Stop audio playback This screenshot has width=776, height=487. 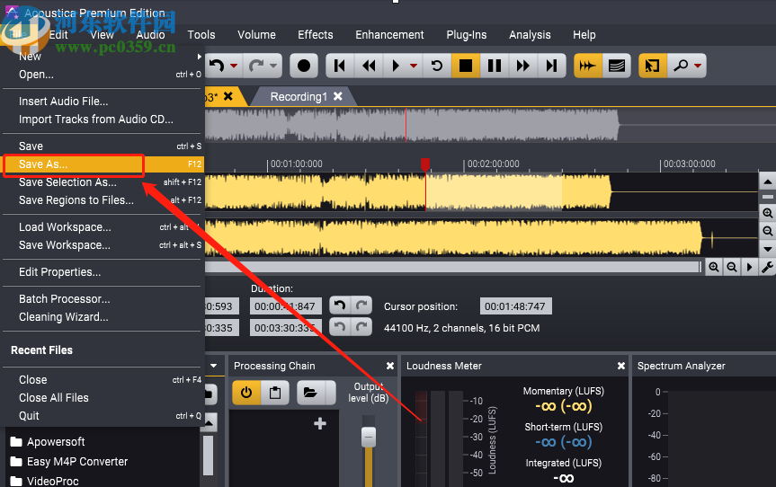coord(465,66)
